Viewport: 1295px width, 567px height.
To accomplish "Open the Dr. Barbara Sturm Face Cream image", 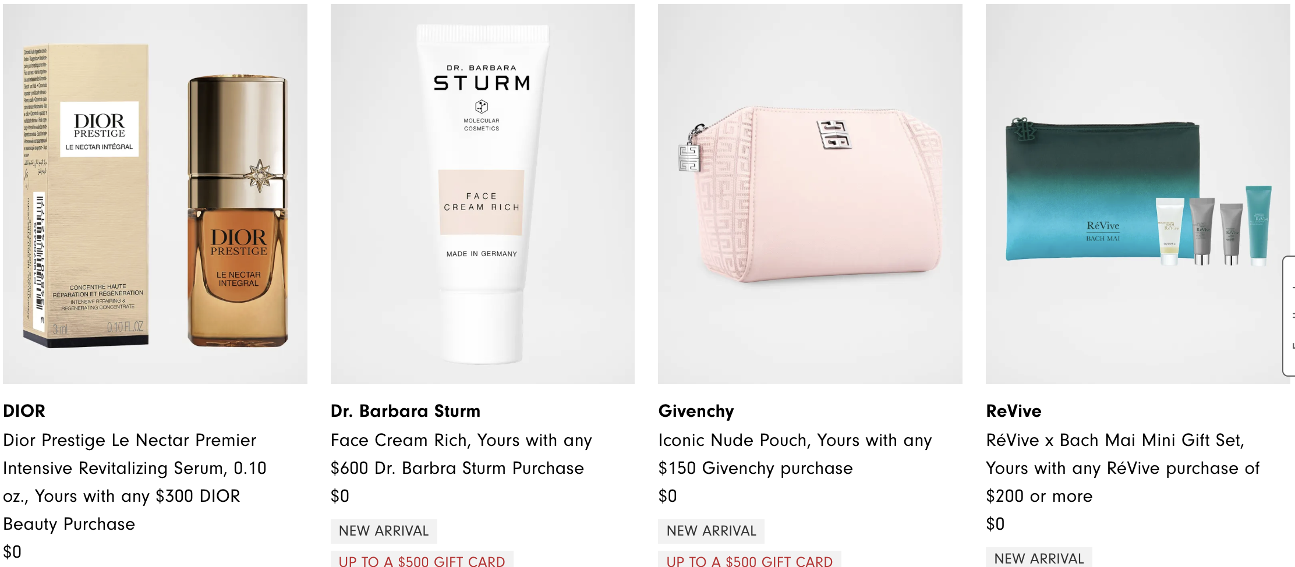I will 483,194.
